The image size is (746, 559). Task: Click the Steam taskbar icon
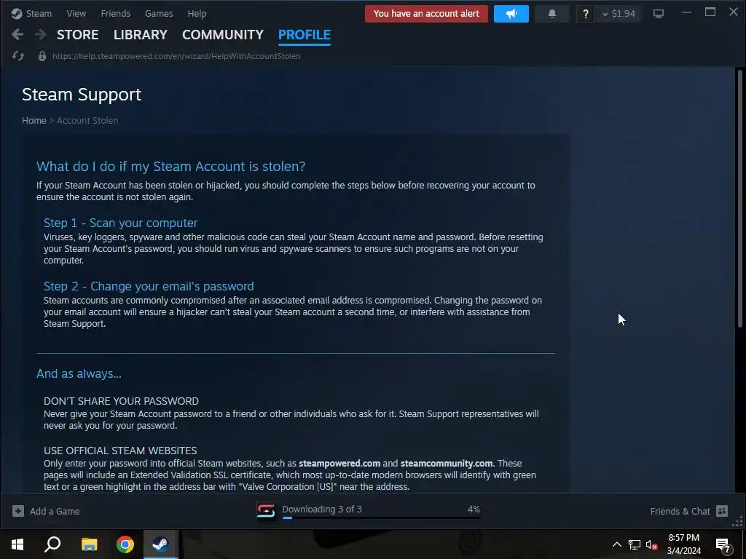(160, 544)
